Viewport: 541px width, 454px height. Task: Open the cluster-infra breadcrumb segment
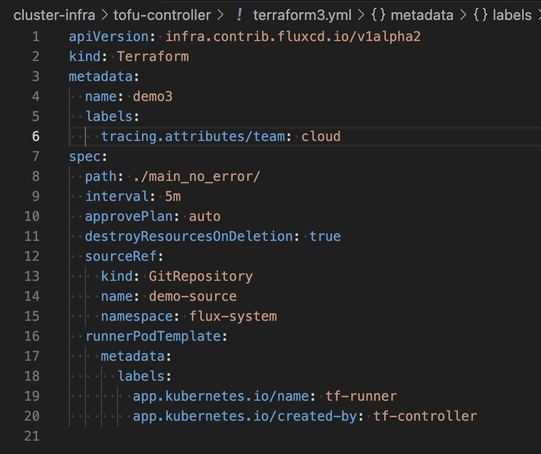[54, 15]
